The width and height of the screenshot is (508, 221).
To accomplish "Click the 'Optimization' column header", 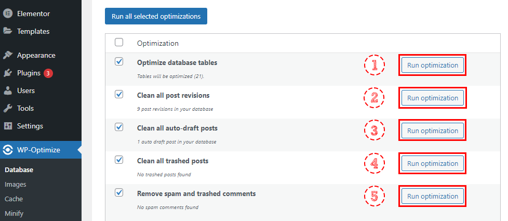I will pyautogui.click(x=158, y=43).
